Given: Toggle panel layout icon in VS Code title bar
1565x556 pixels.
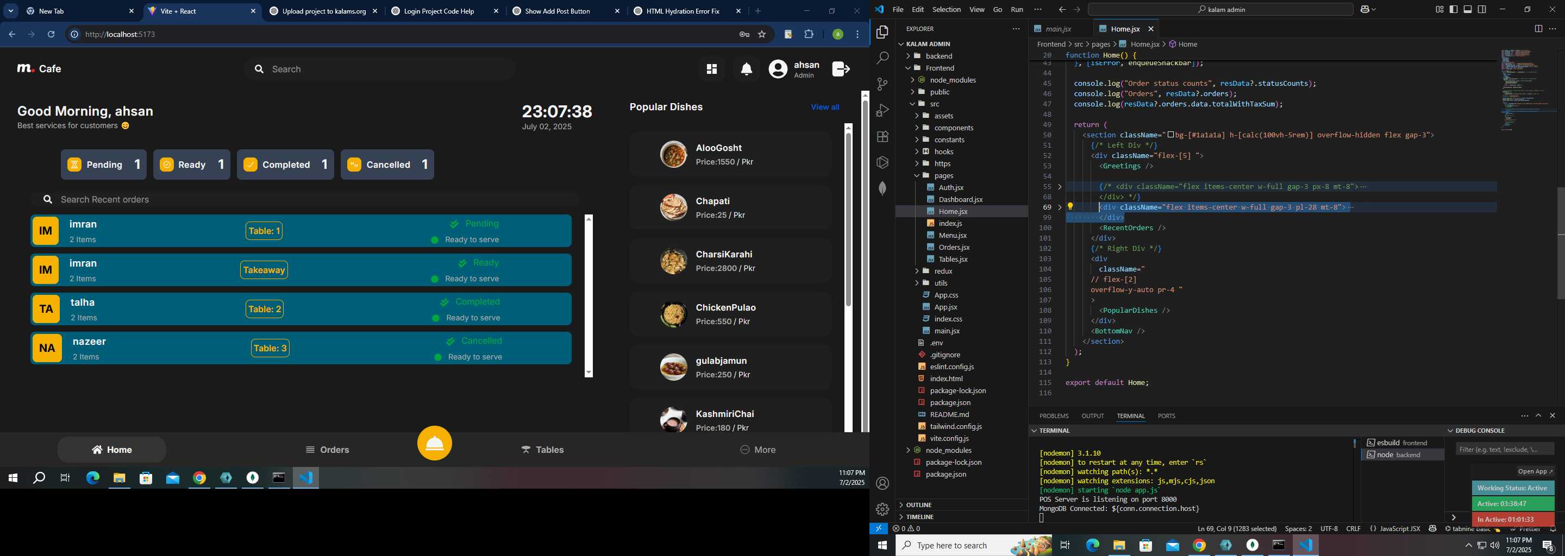Looking at the screenshot, I should pyautogui.click(x=1468, y=10).
